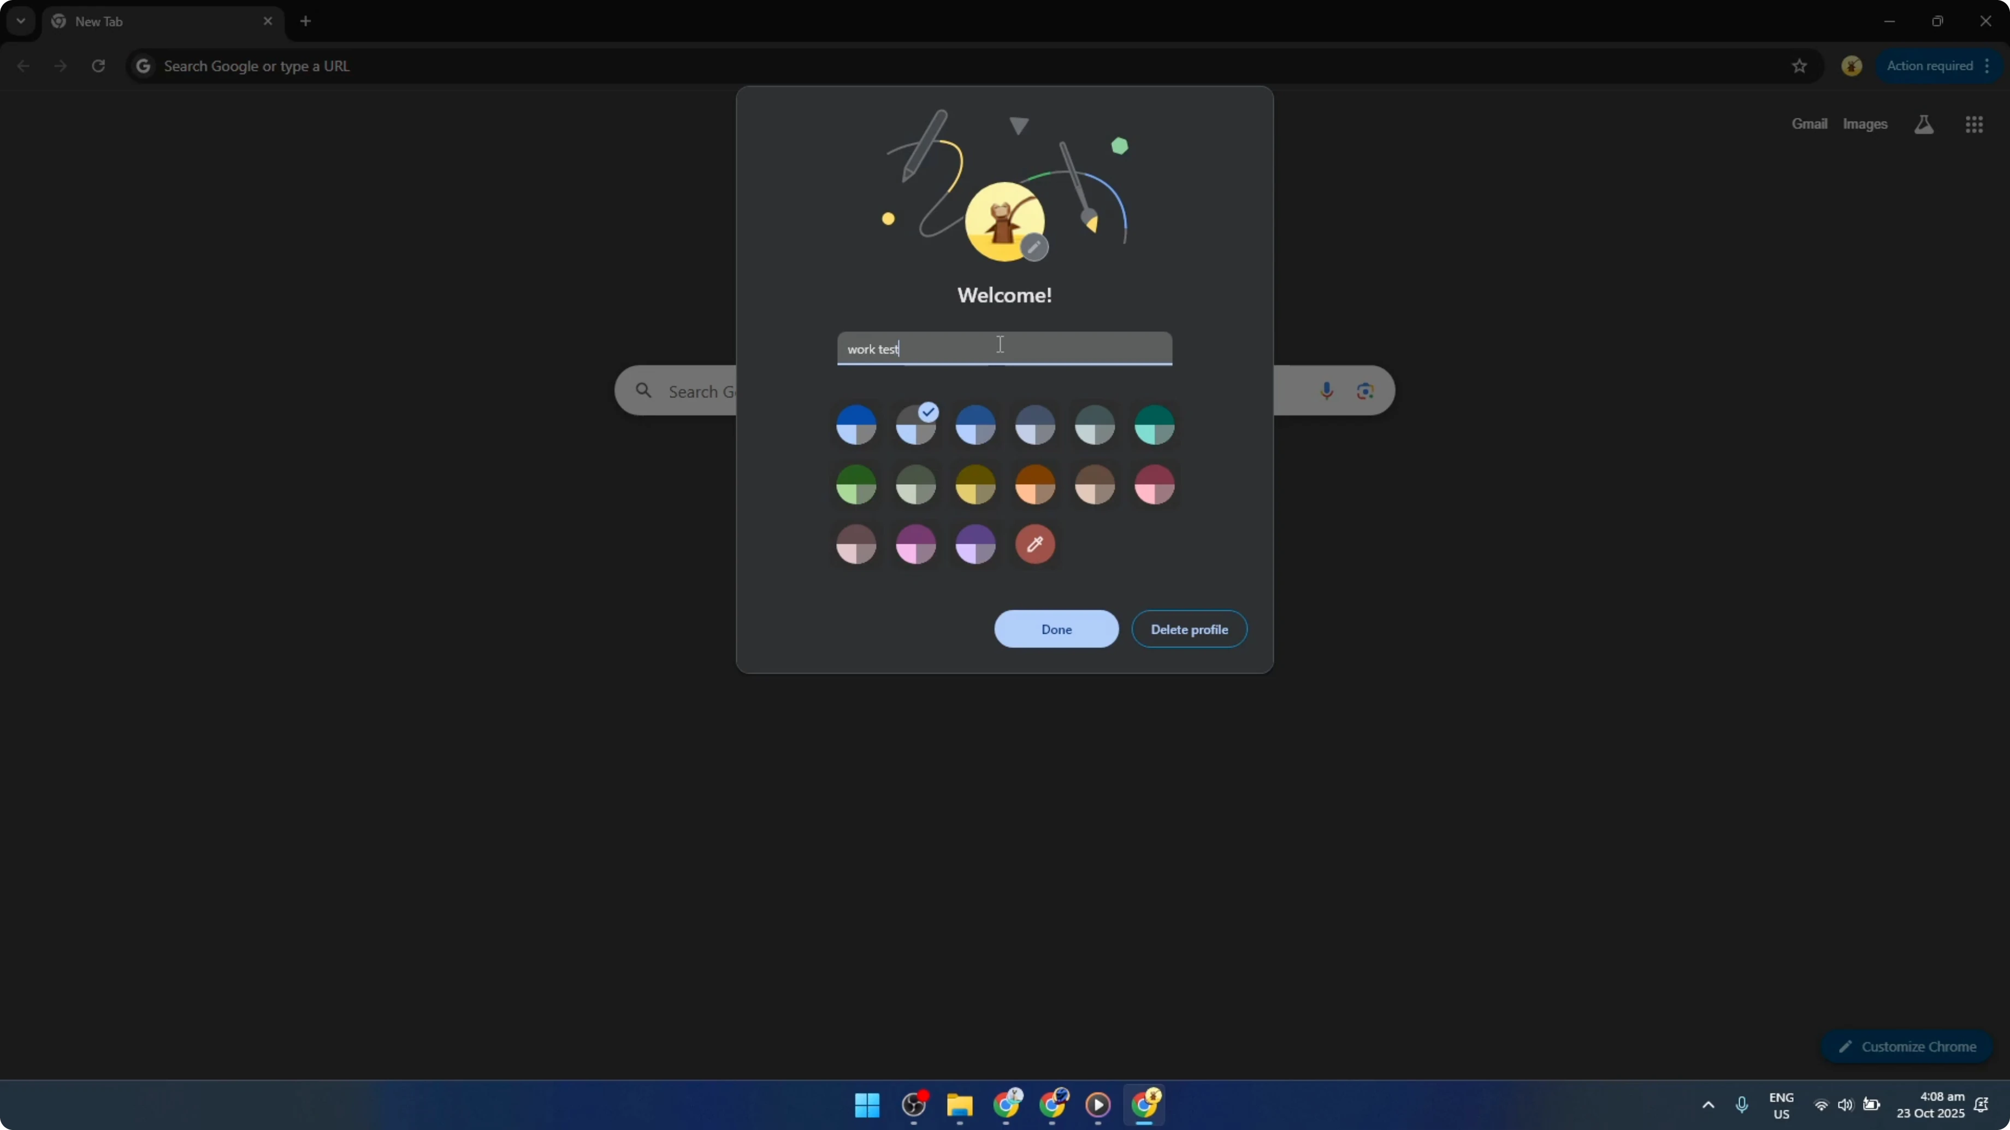Open the tab search dropdown arrow

click(x=20, y=21)
